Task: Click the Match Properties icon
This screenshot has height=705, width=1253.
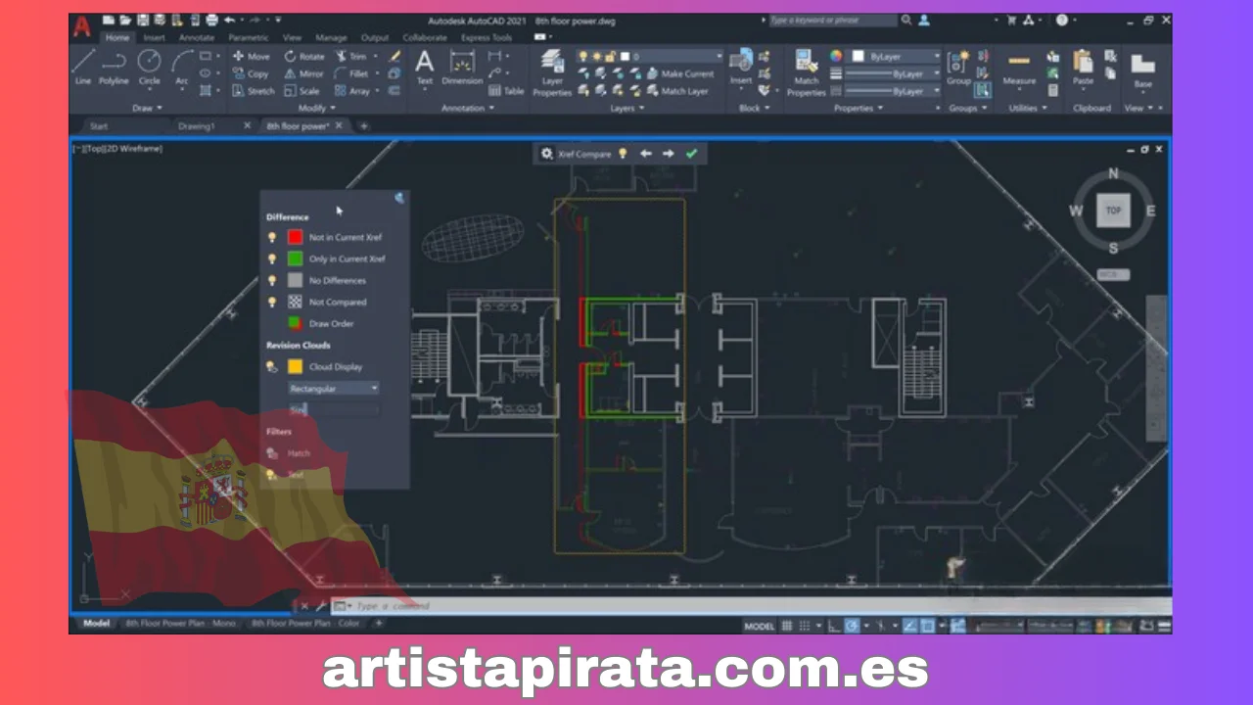Action: click(807, 73)
